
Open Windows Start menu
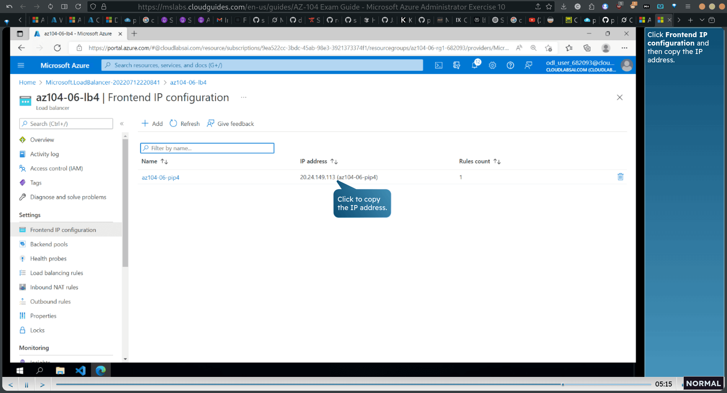[20, 370]
